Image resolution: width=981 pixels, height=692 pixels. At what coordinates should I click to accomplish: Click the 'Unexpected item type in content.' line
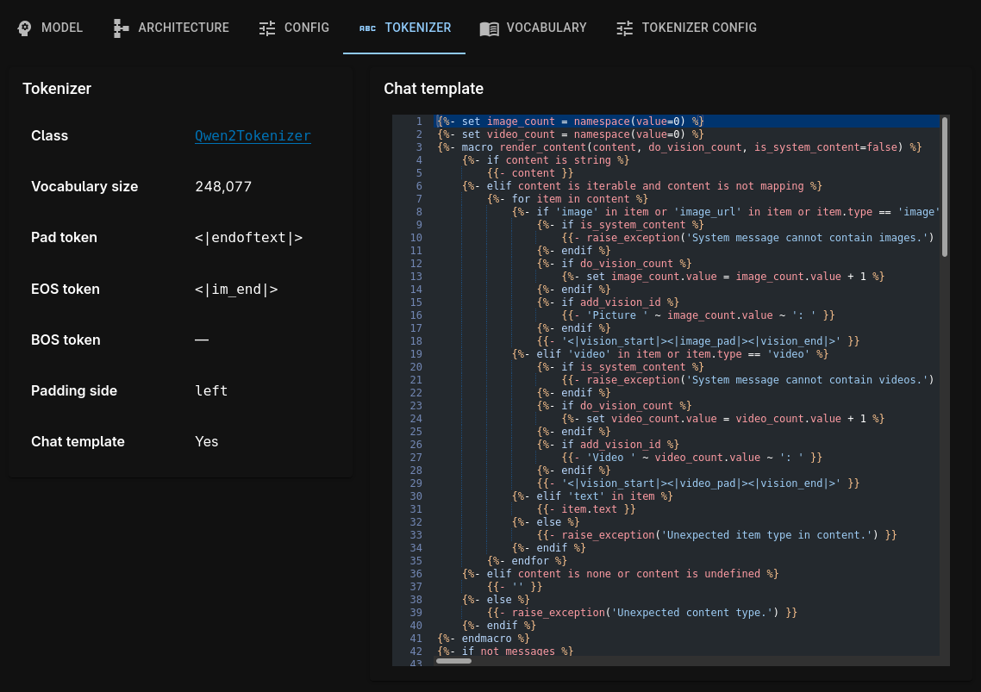click(x=716, y=535)
